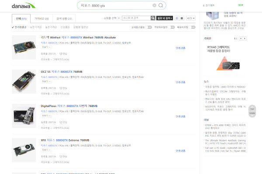Image resolution: width=262 pixels, height=174 pixels.
Task: Jump to page TOP button
Action: [x=252, y=108]
